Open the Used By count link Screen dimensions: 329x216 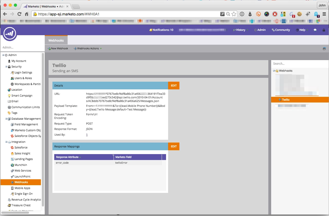click(87, 135)
